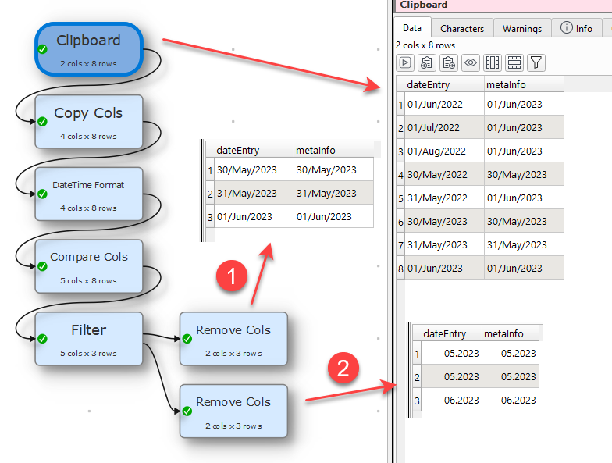Click the funnel filter icon in toolbar
Screen dimensions: 612x463
535,62
